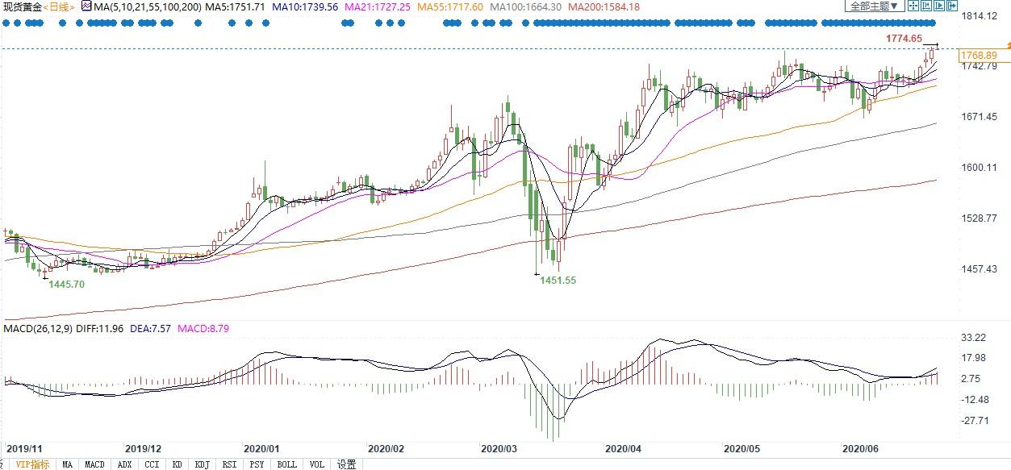Click the play-arrow box icon in top-right toolbar
The height and width of the screenshot is (470, 1011).
click(x=941, y=6)
